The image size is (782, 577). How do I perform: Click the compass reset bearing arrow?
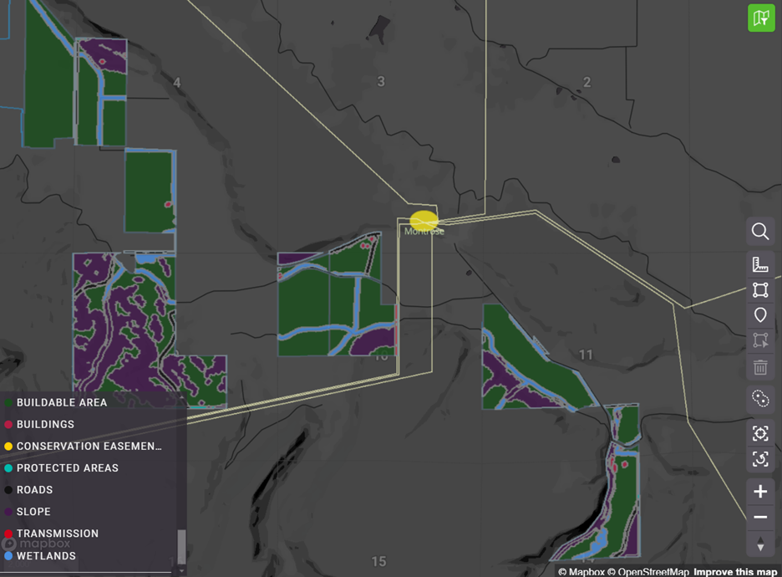pyautogui.click(x=760, y=545)
